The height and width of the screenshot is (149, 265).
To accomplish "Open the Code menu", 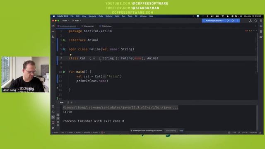I will (x=101, y=16).
